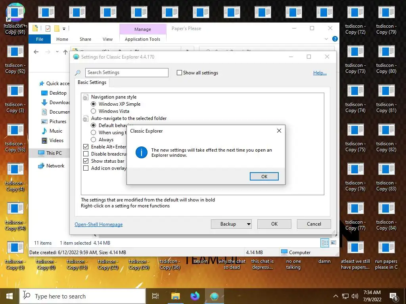Click OK in the Classic Explorer message box
The width and height of the screenshot is (406, 304).
point(264,176)
